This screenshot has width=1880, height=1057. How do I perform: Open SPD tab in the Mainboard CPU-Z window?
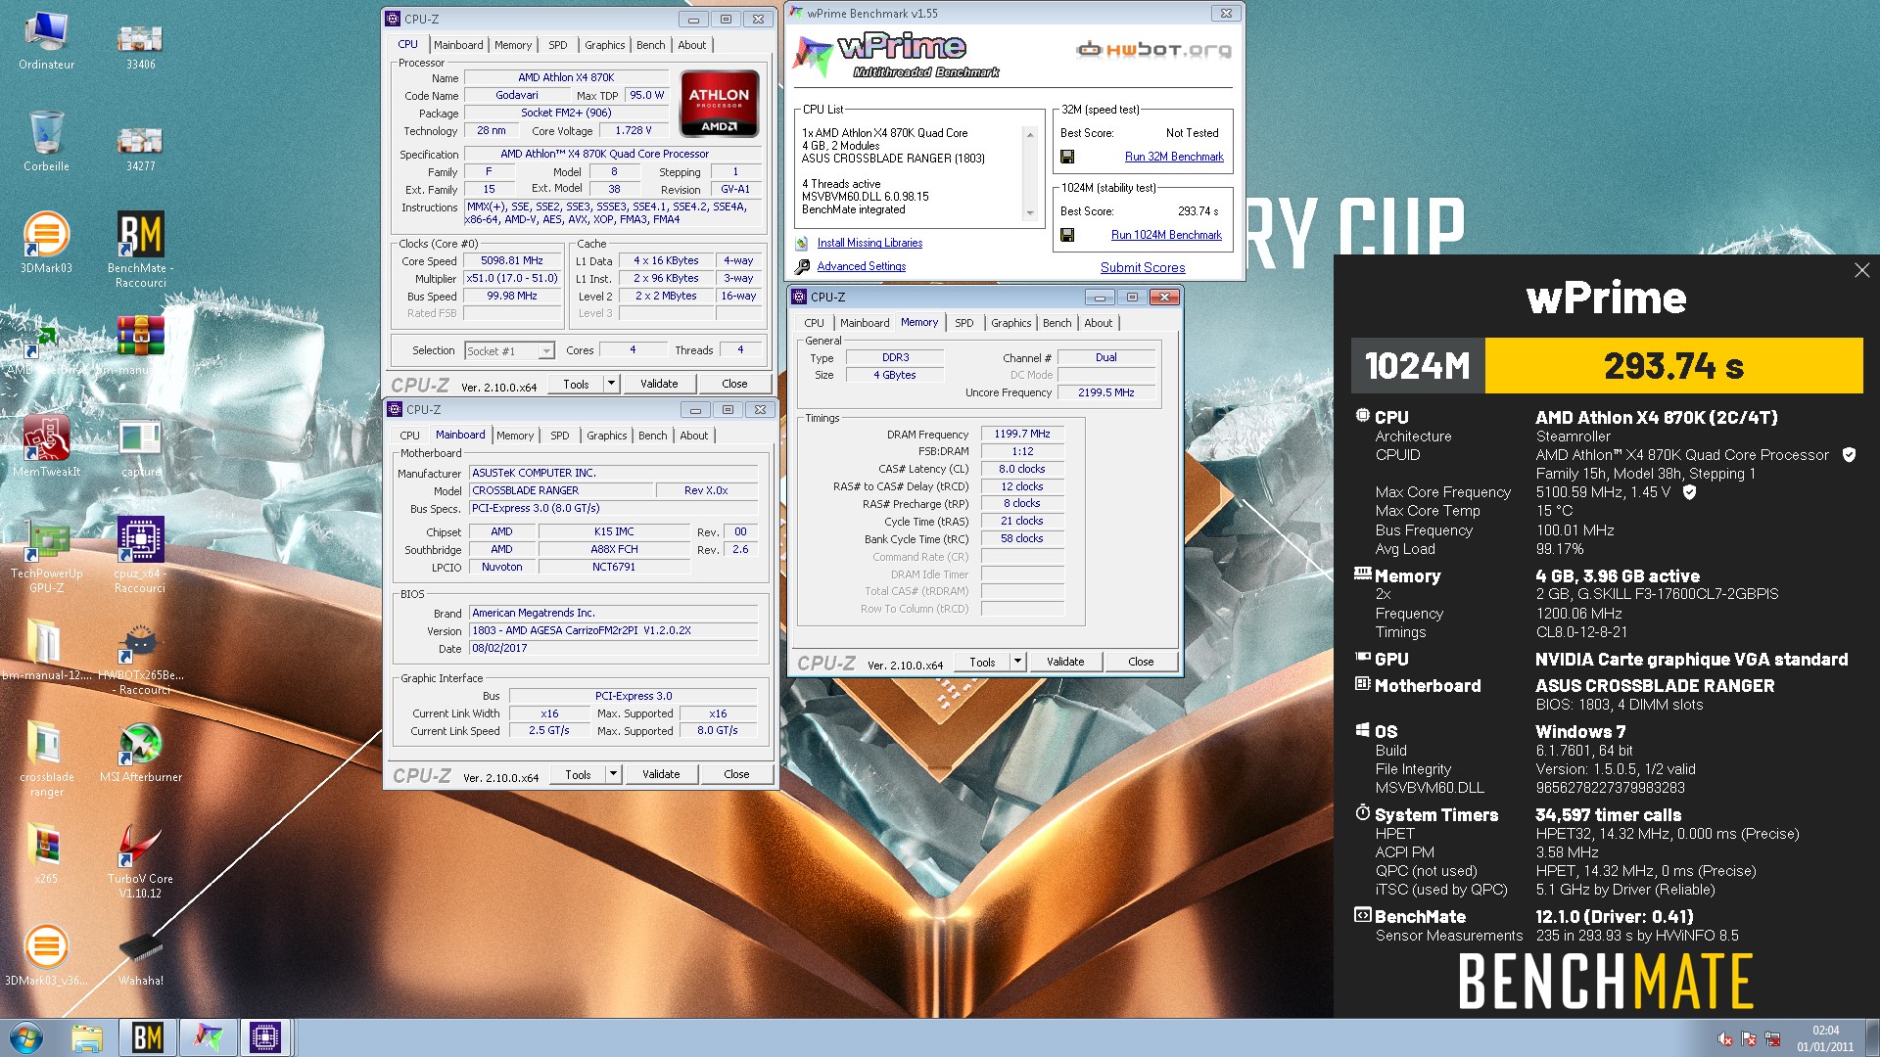[x=560, y=436]
